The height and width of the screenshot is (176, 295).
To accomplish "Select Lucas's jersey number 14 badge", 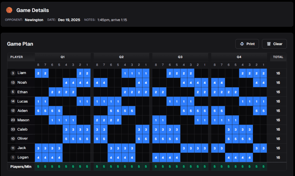I will 13,101.
